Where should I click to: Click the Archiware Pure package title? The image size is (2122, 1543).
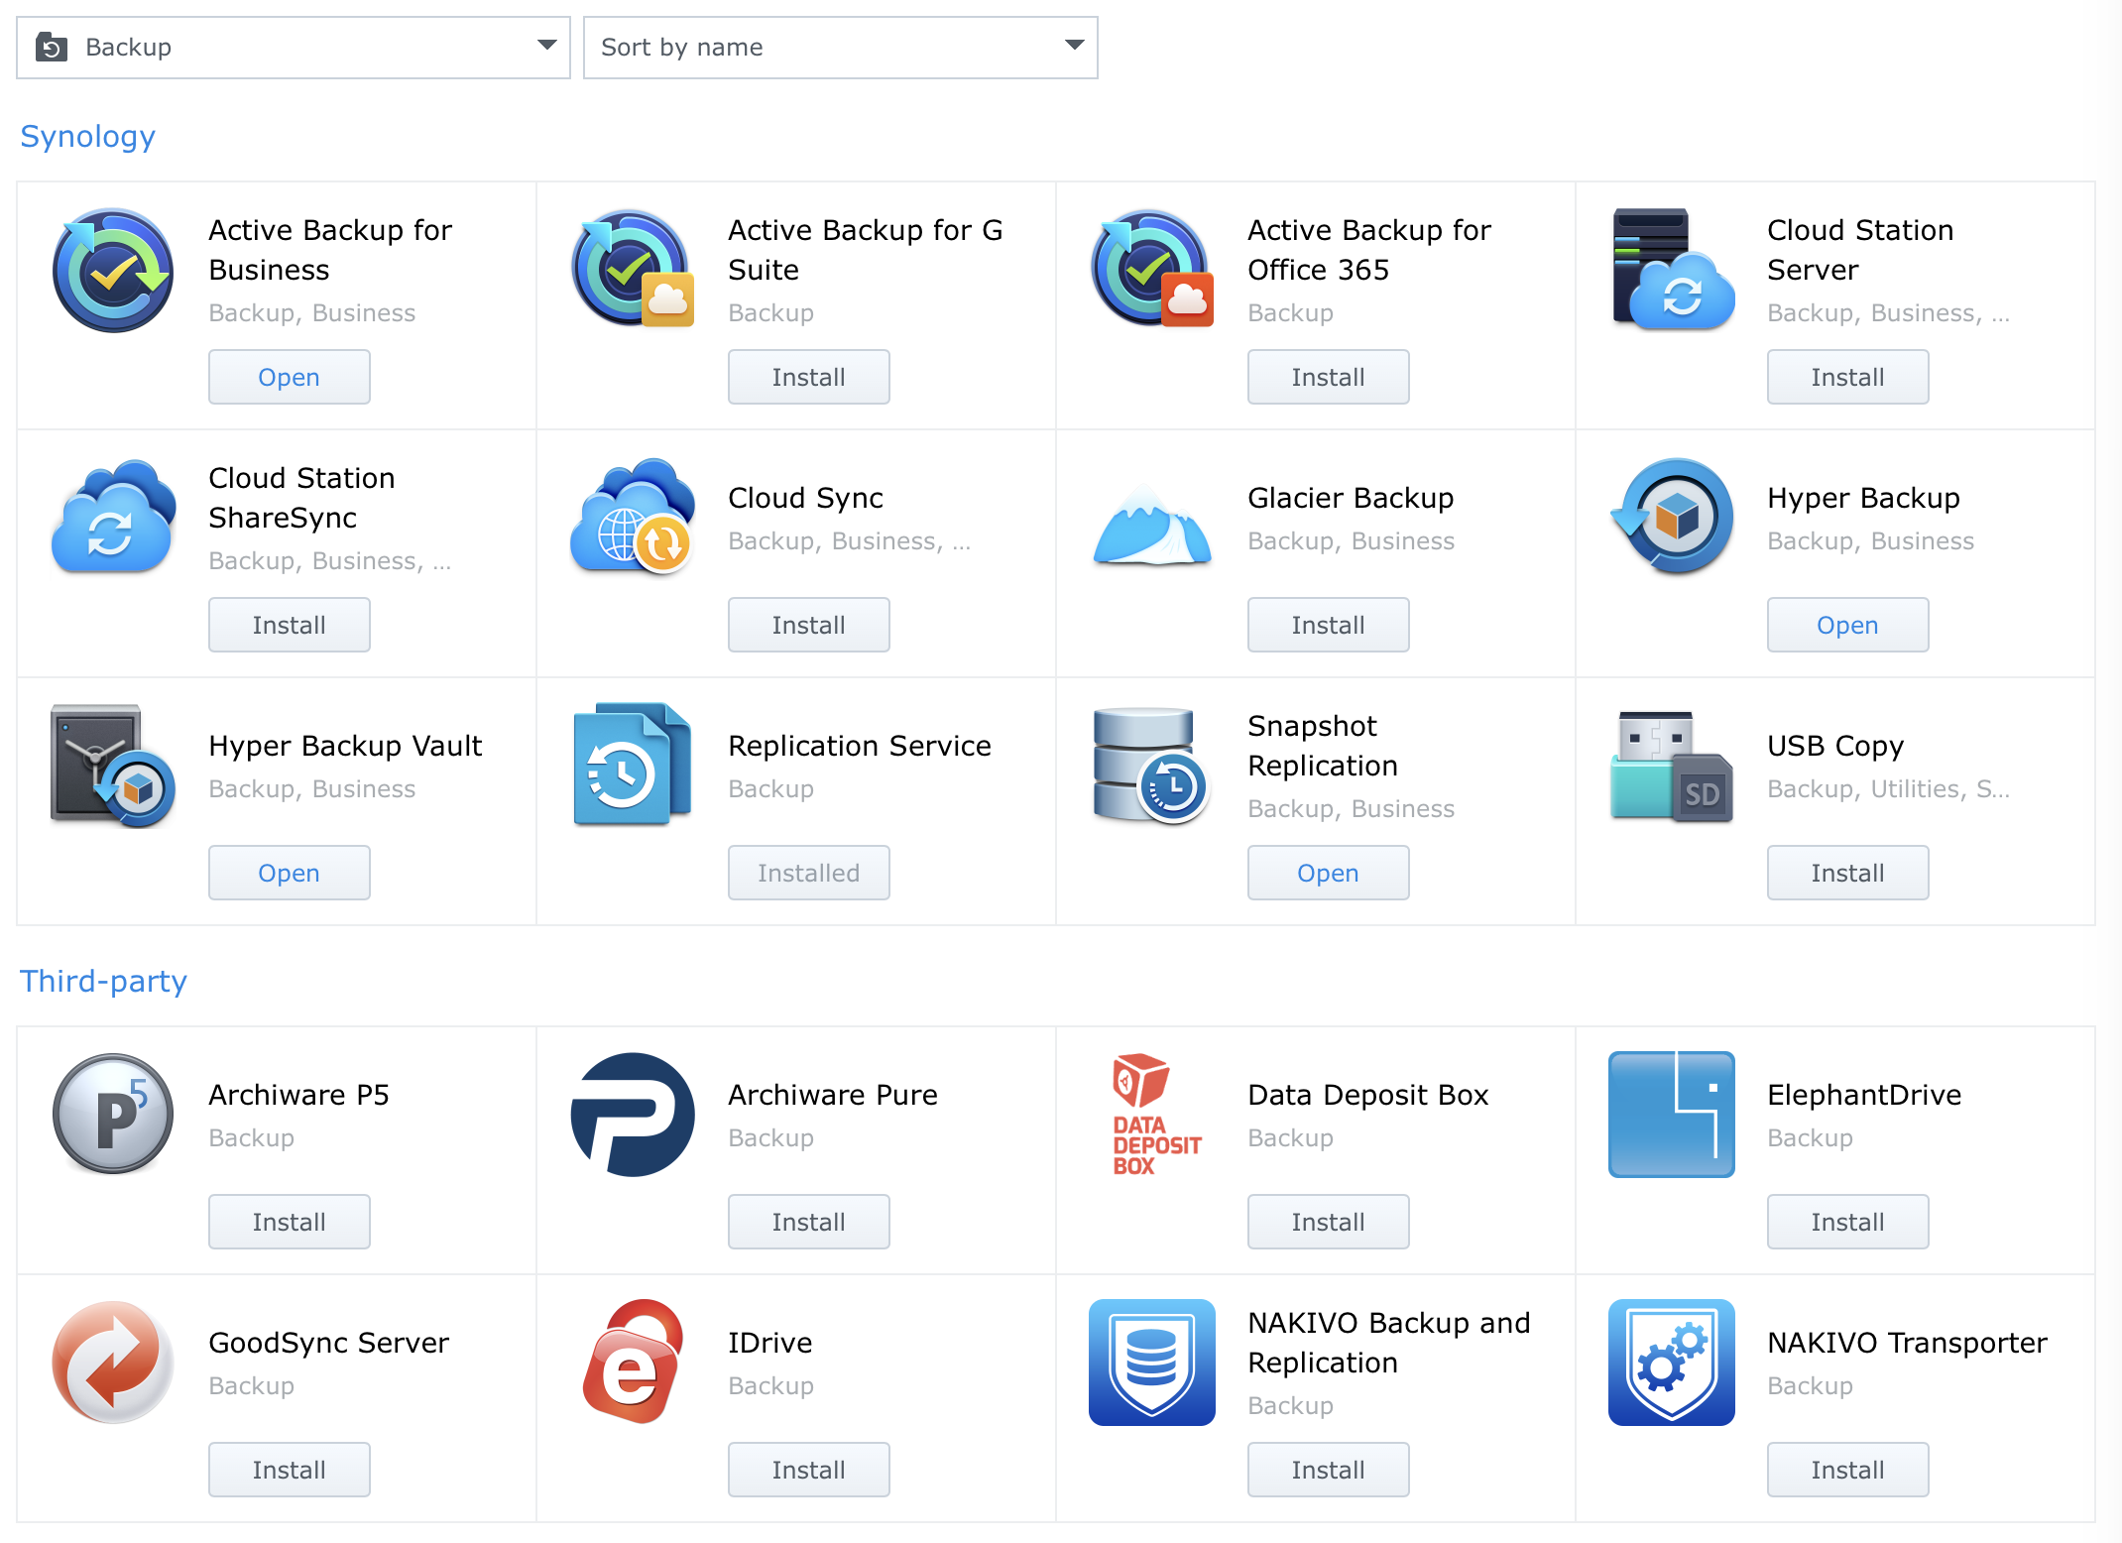click(x=833, y=1095)
